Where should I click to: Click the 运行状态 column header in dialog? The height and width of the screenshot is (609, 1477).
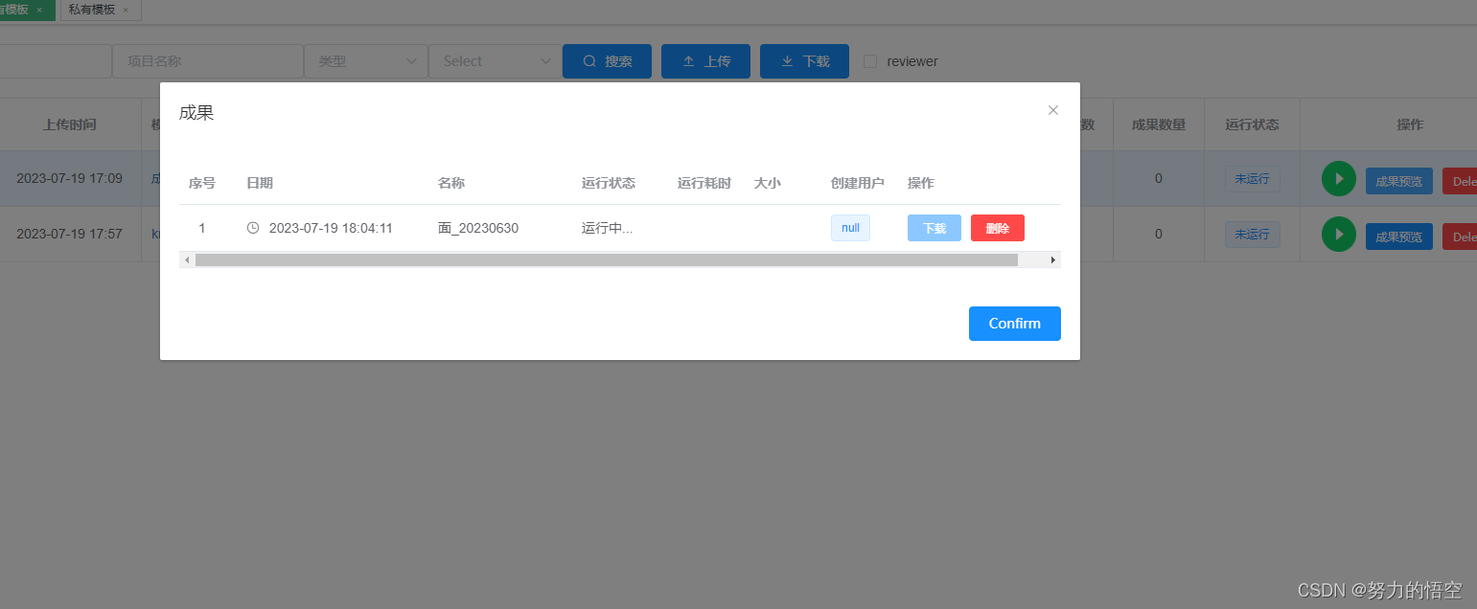[x=609, y=183]
